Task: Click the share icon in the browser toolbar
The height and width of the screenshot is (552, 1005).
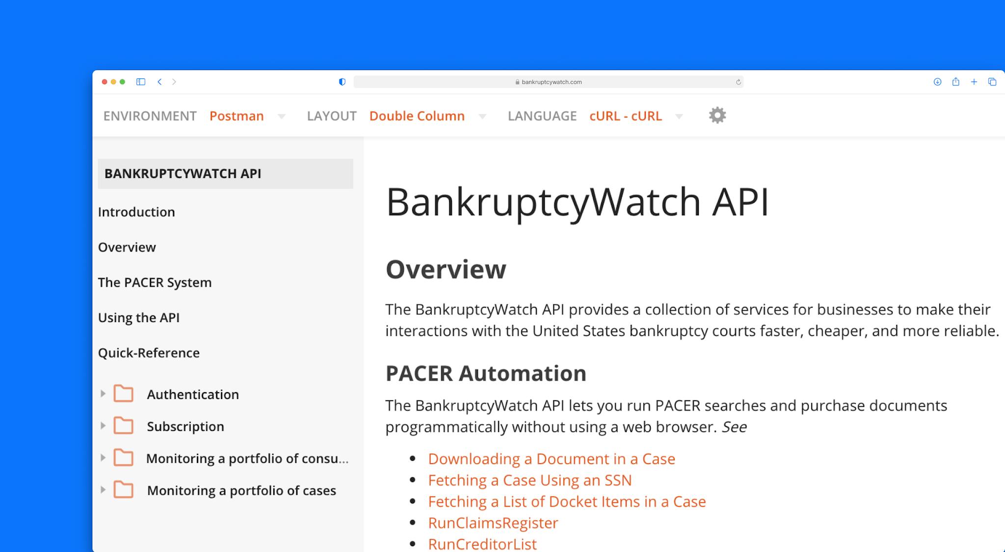Action: tap(955, 82)
